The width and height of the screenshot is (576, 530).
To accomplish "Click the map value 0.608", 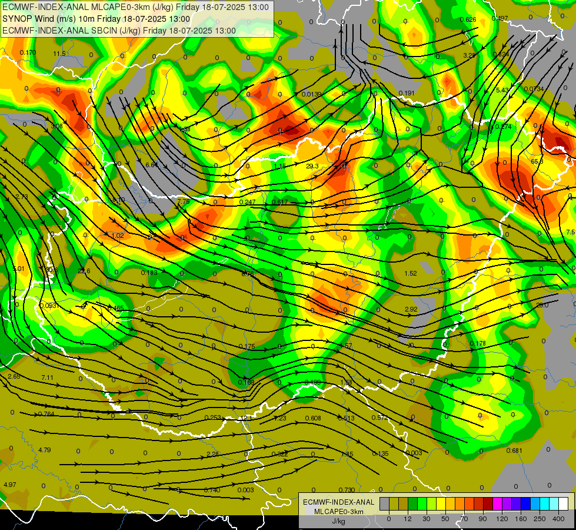I will [x=313, y=418].
